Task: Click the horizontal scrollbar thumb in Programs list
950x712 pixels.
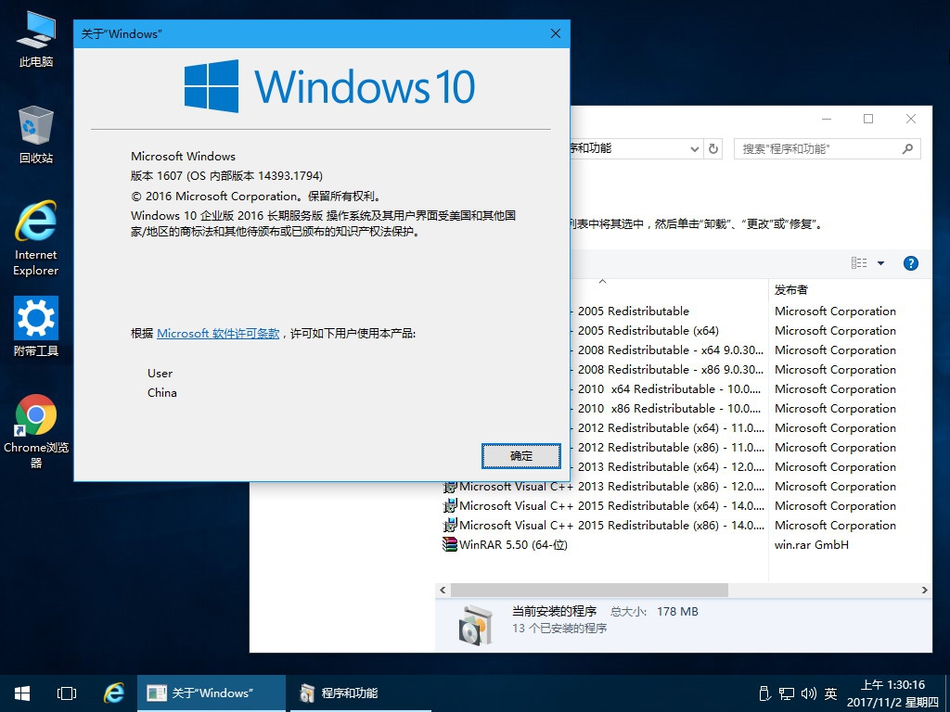Action: tap(589, 590)
